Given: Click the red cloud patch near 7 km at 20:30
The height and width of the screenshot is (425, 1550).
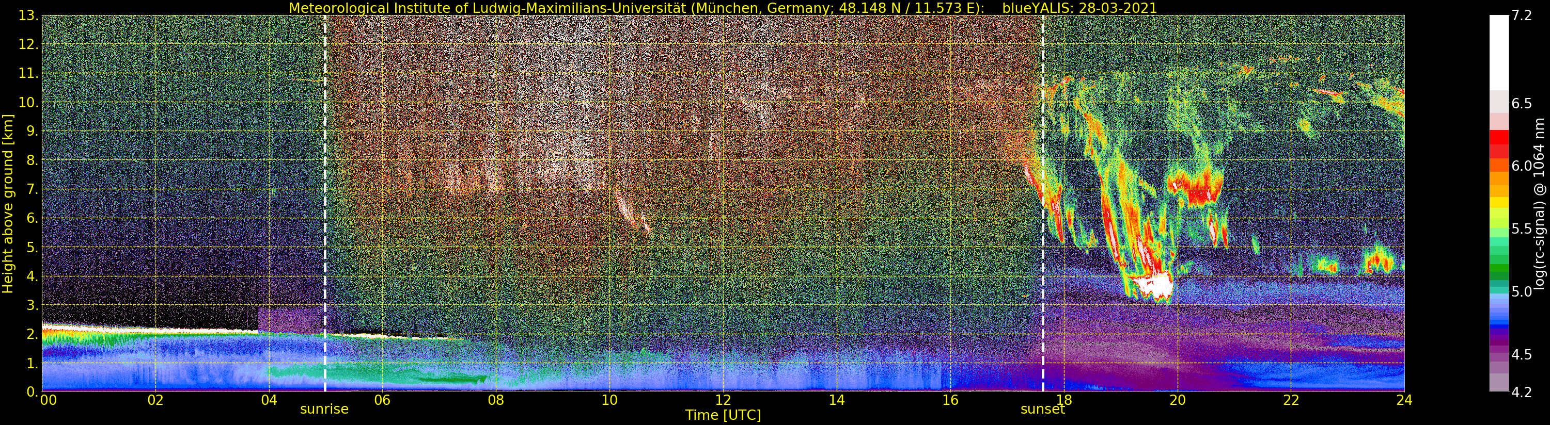Looking at the screenshot, I should tap(1197, 185).
